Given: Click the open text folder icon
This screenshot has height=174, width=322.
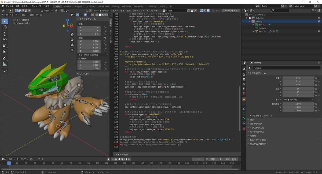Looking at the screenshot, I should pyautogui.click(x=192, y=11).
